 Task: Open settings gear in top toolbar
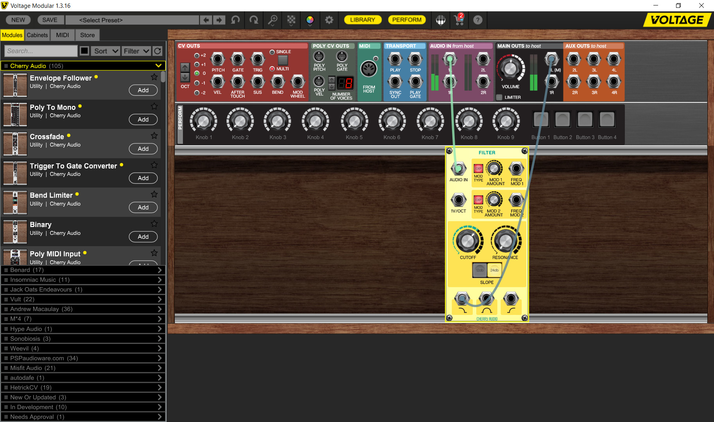click(x=329, y=20)
